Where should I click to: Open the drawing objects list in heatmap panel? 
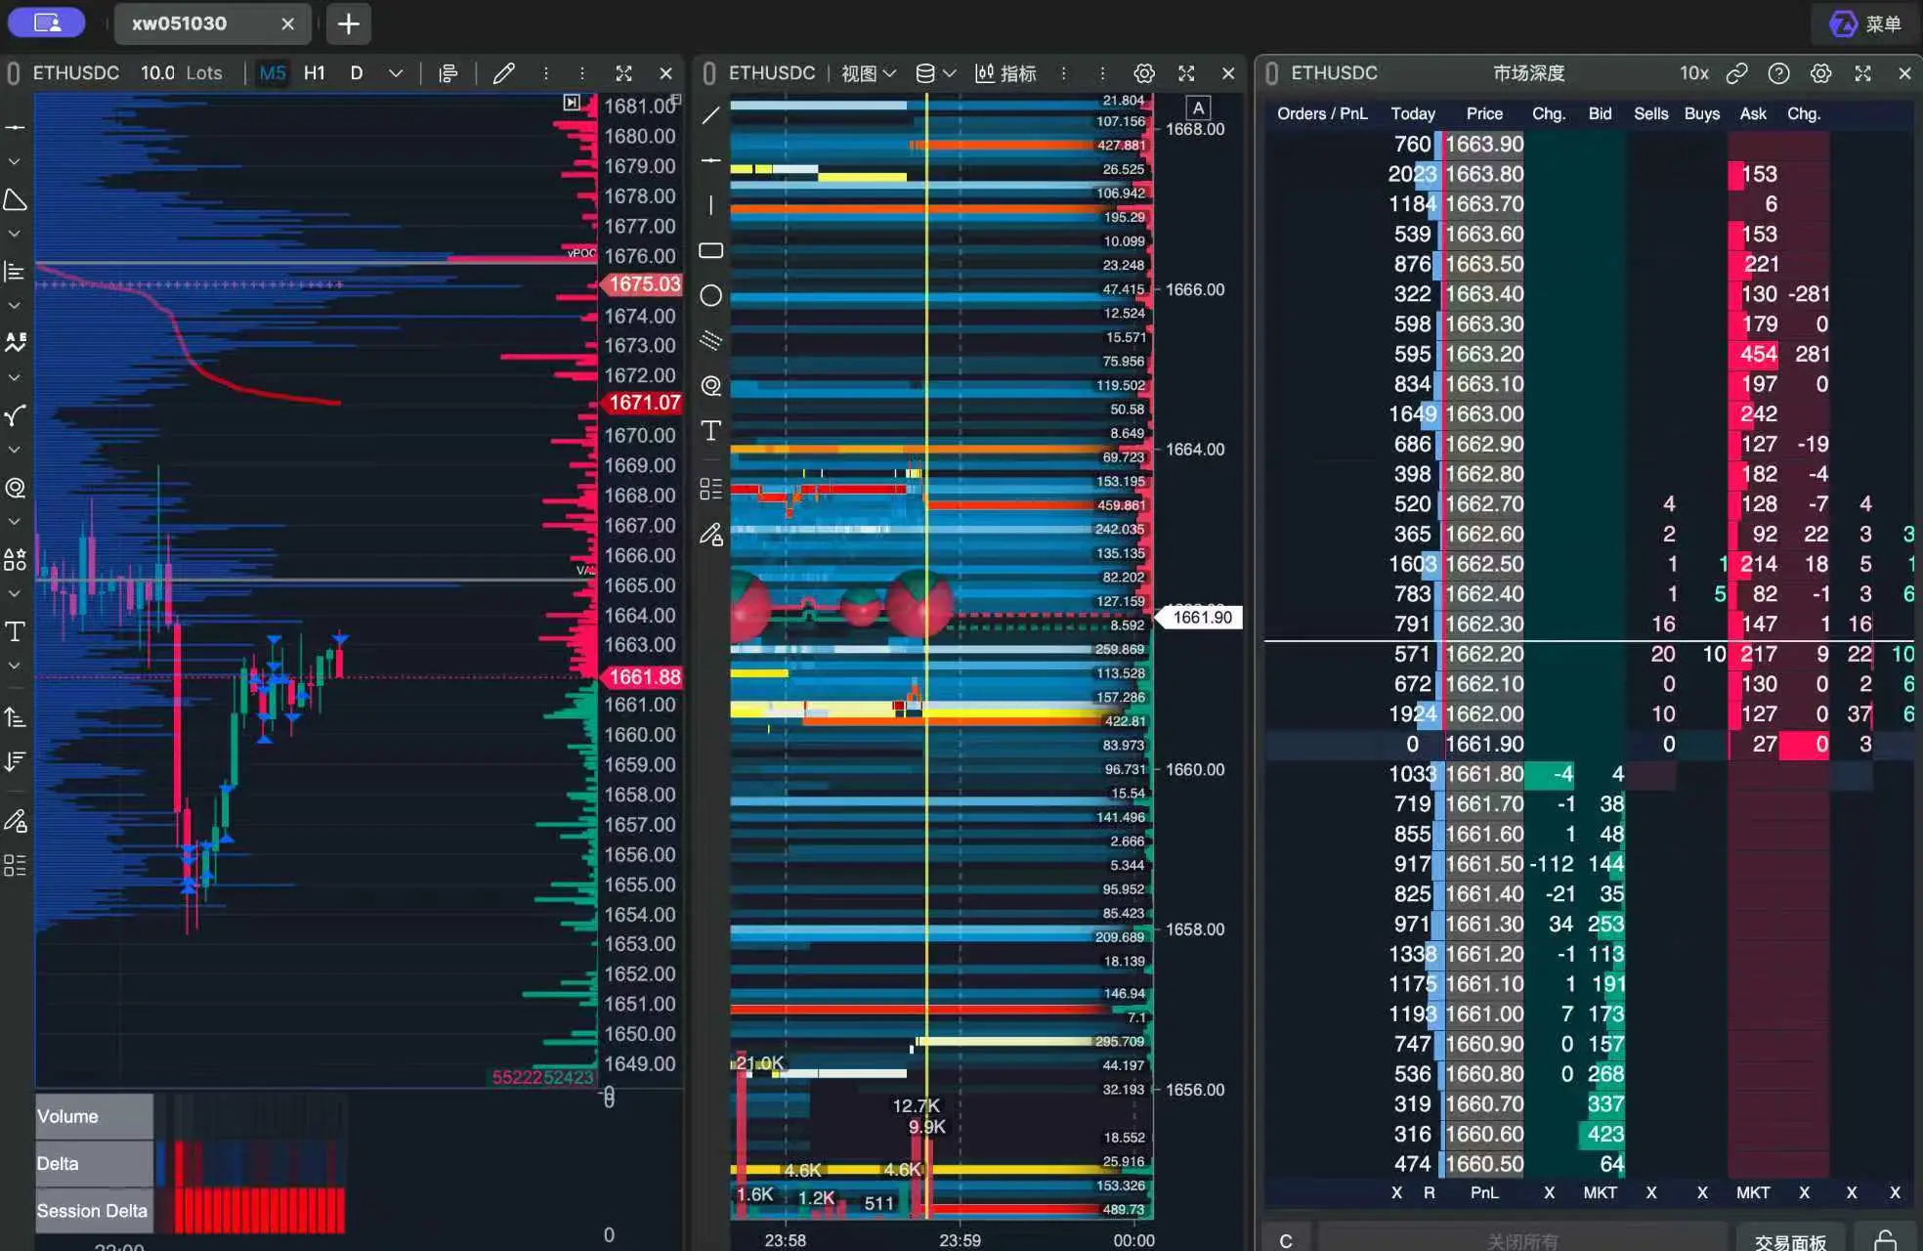tap(711, 489)
